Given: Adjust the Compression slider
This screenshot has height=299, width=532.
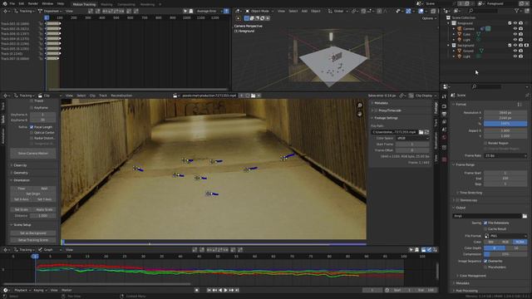Looking at the screenshot, I should tap(505, 254).
